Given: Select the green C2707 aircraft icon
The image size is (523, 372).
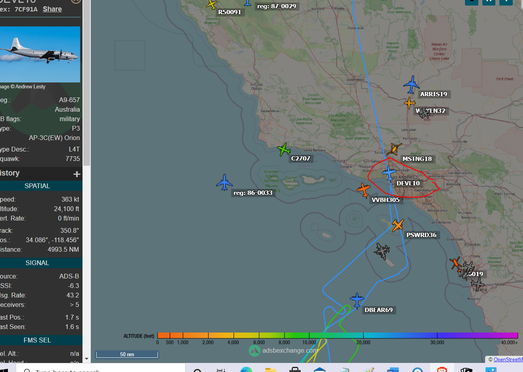Looking at the screenshot, I should pyautogui.click(x=284, y=150).
